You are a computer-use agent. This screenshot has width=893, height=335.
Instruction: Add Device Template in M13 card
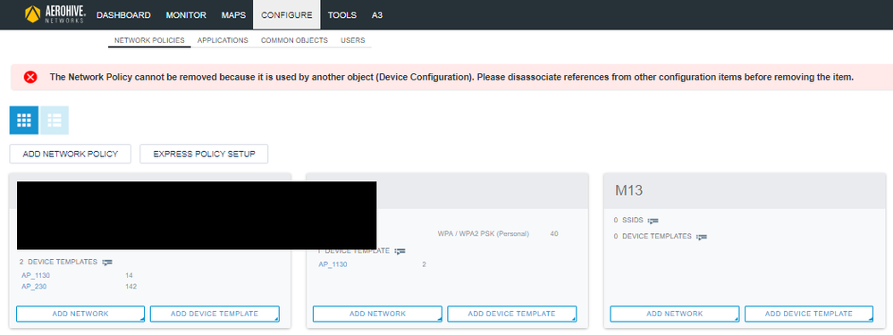pos(809,314)
